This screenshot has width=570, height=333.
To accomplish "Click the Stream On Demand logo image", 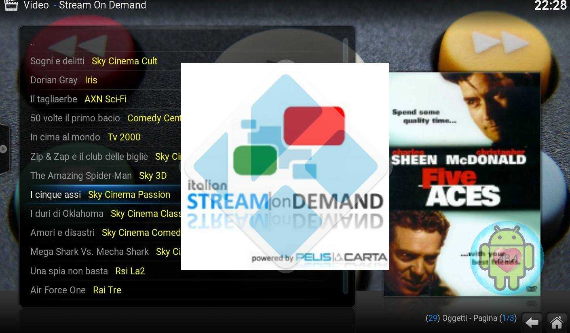I will click(x=285, y=166).
